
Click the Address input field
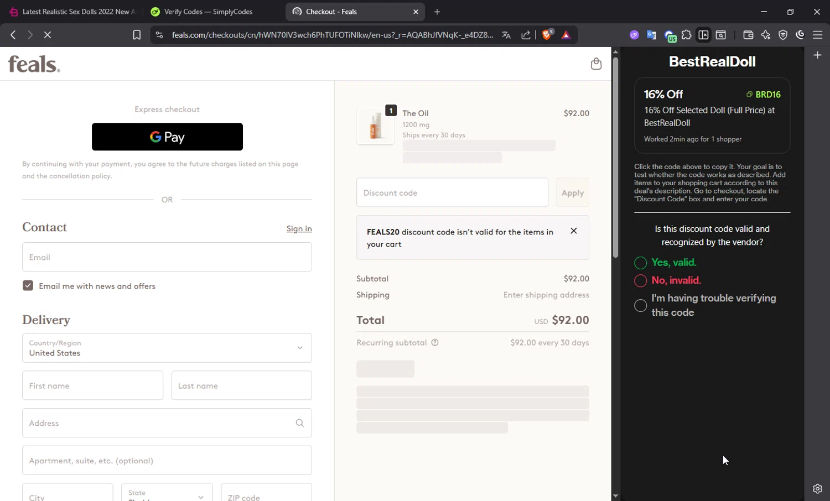(167, 423)
